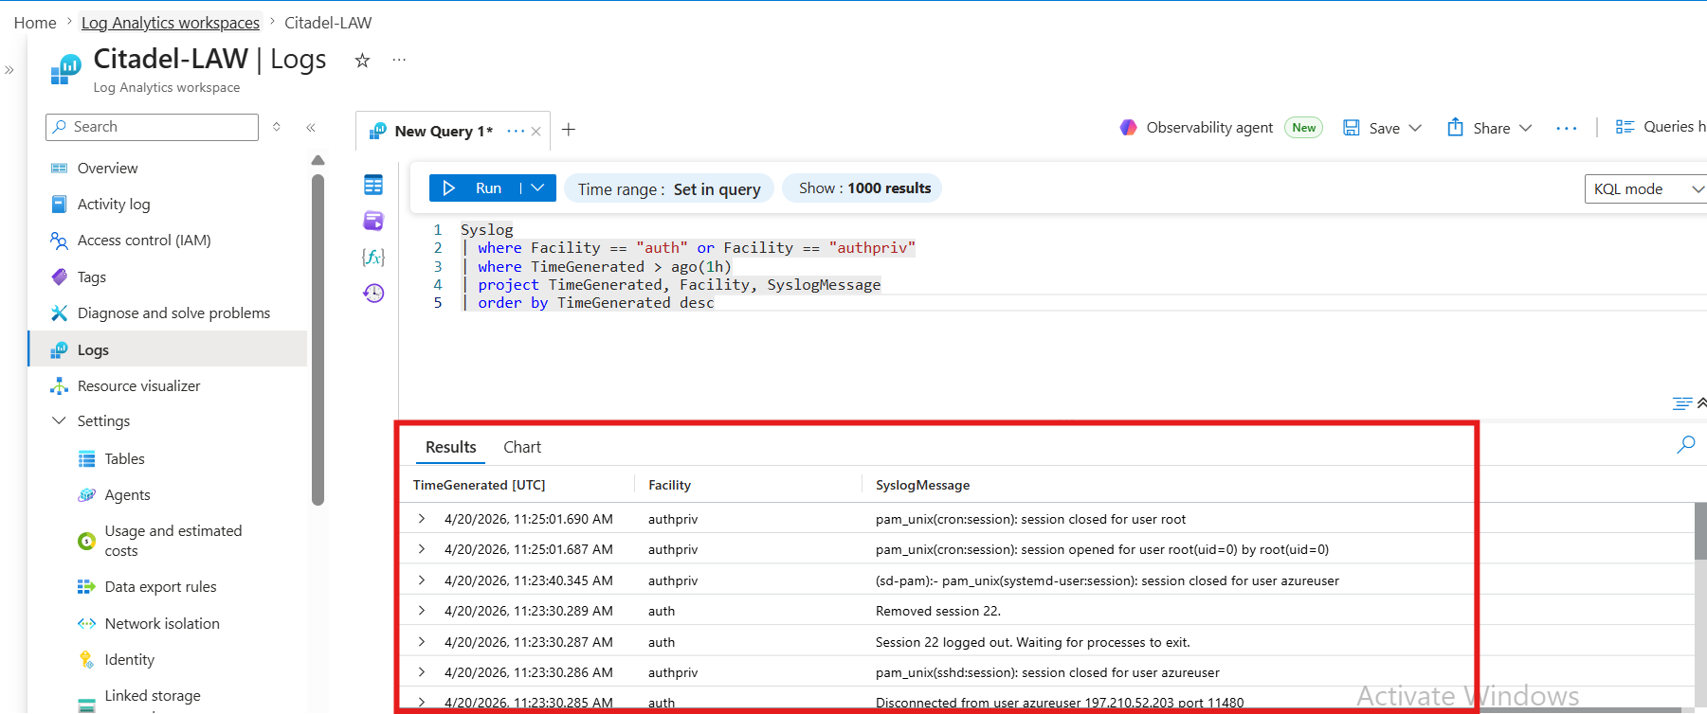Viewport: 1707px width, 714px height.
Task: Favorite Citadel-LAW with the star icon
Action: [362, 61]
